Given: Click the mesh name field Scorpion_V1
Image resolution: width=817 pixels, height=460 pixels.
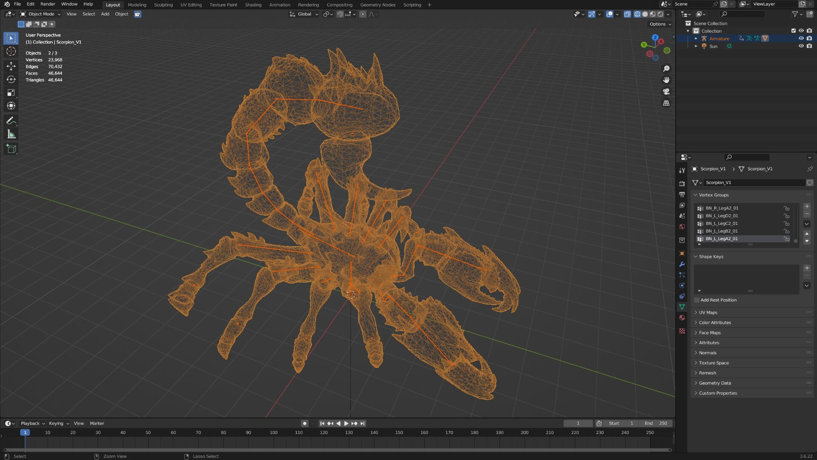Looking at the screenshot, I should 754,183.
